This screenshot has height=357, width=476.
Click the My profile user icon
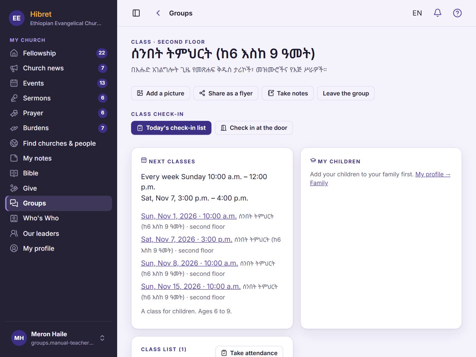tap(14, 248)
